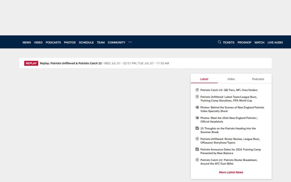Open the PODCASTS menu
The width and height of the screenshot is (291, 182).
pos(53,42)
